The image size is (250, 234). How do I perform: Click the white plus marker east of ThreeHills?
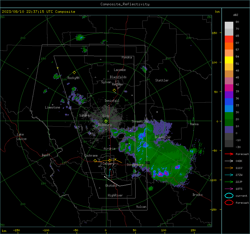[157, 112]
